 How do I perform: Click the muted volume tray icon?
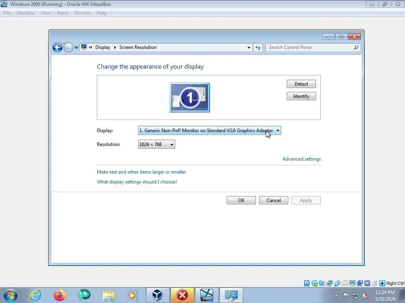tap(365, 296)
